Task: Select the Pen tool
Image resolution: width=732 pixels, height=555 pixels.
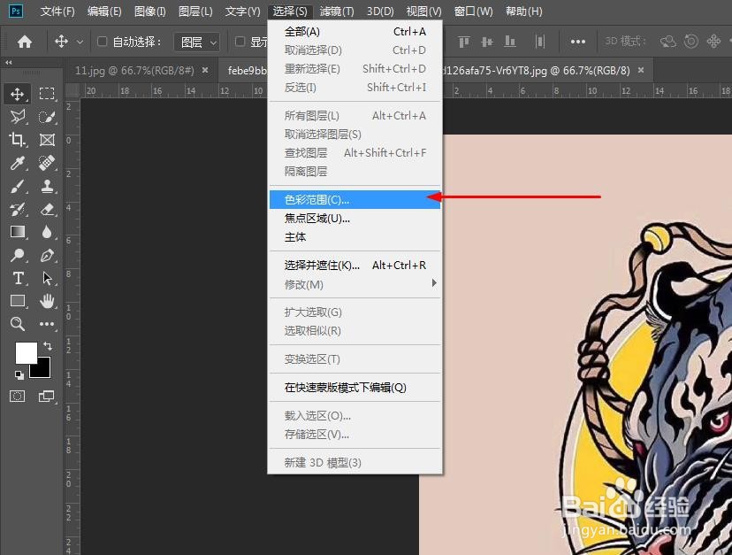Action: pyautogui.click(x=47, y=255)
